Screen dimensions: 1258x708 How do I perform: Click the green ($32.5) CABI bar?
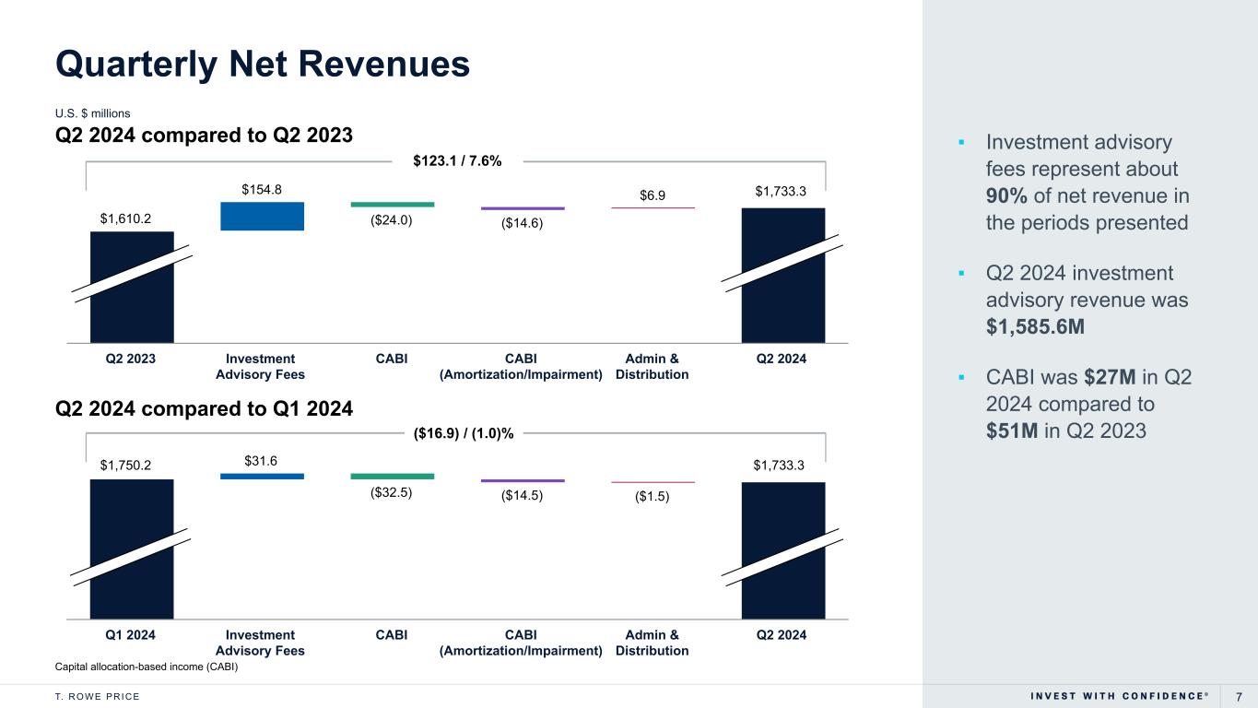[392, 477]
